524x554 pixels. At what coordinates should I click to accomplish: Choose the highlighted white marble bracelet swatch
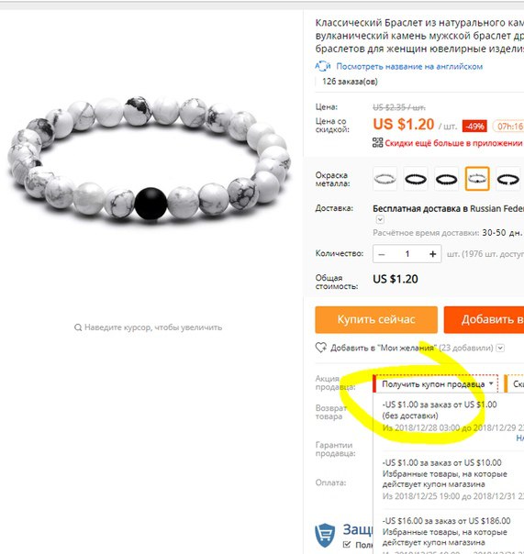(x=477, y=179)
